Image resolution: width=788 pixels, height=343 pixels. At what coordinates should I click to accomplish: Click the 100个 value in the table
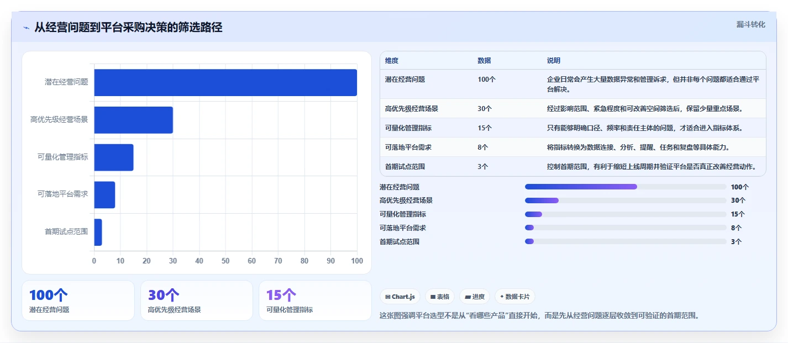[x=486, y=79]
